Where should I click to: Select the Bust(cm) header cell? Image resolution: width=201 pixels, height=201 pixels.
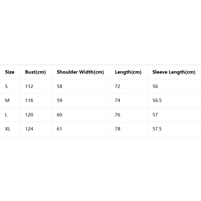[35, 72]
